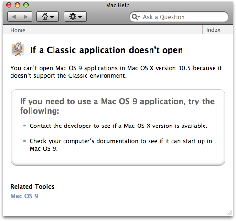This screenshot has width=236, height=221.
Task: Zoom the window with green button
Action: point(26,5)
